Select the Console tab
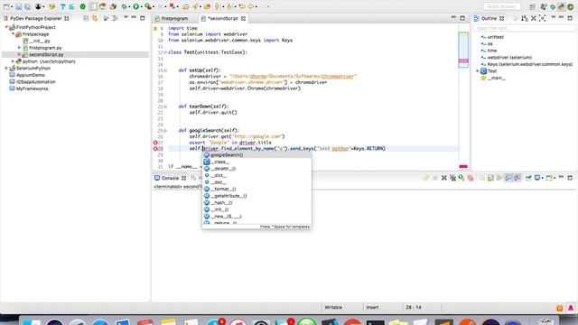Viewport: 578px width, 325px height. [x=171, y=178]
